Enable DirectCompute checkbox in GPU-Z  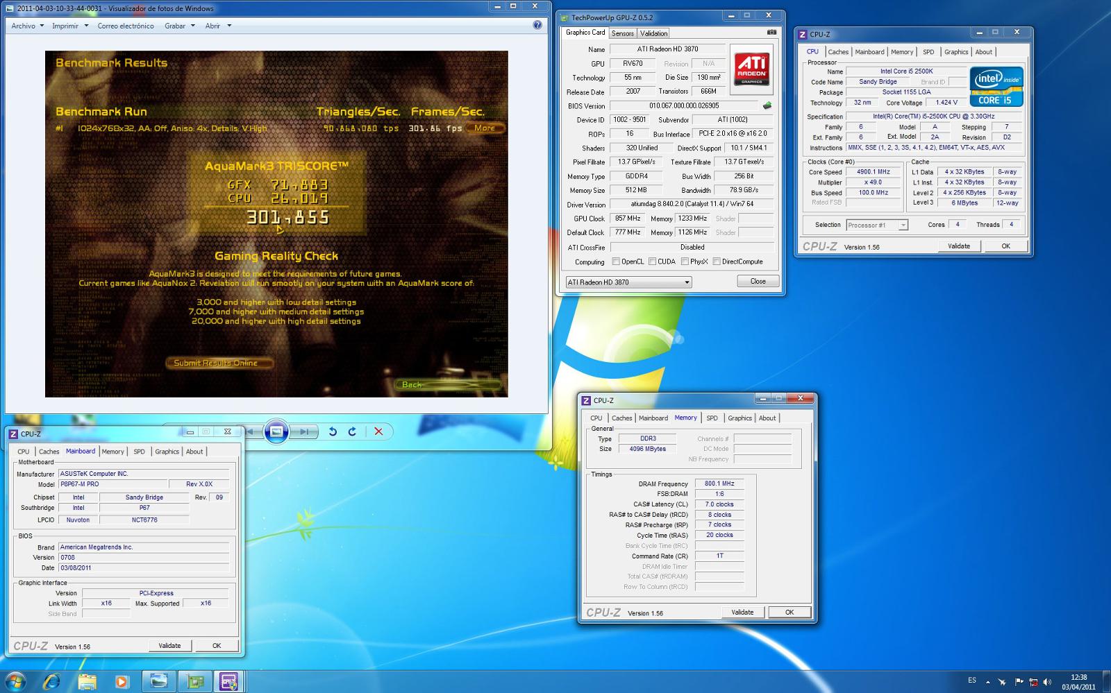[717, 262]
